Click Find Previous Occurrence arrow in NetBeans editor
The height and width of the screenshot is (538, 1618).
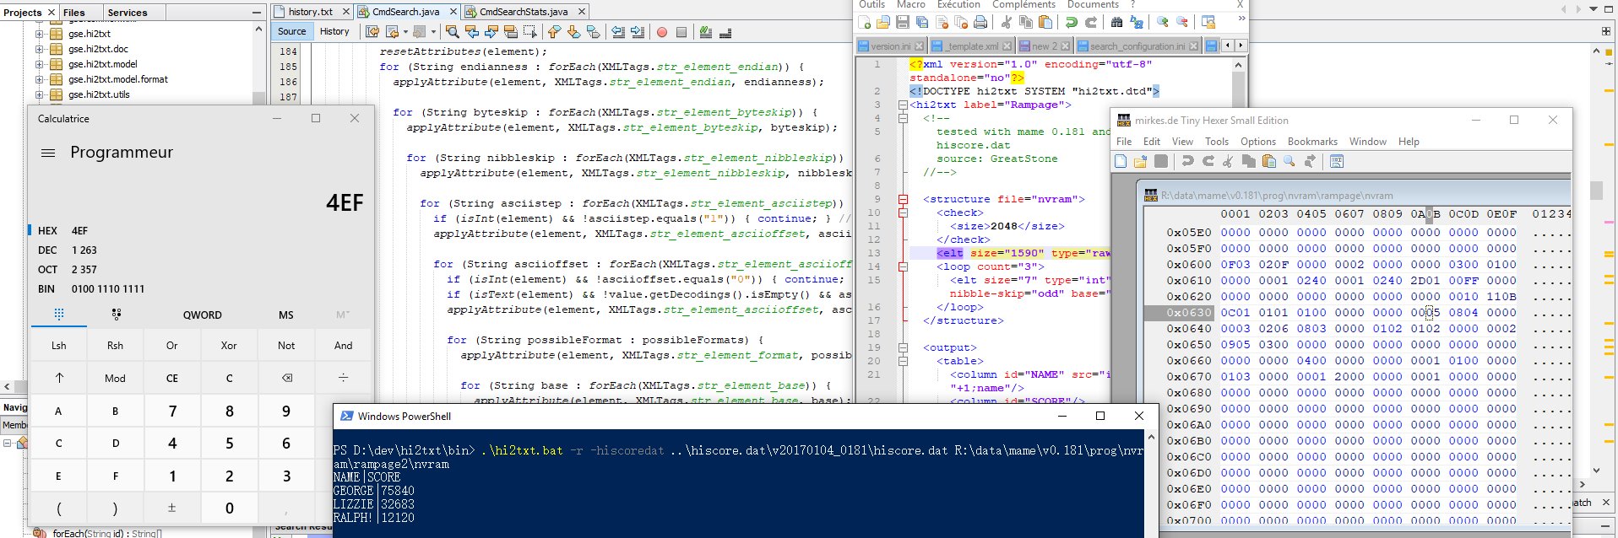[472, 32]
